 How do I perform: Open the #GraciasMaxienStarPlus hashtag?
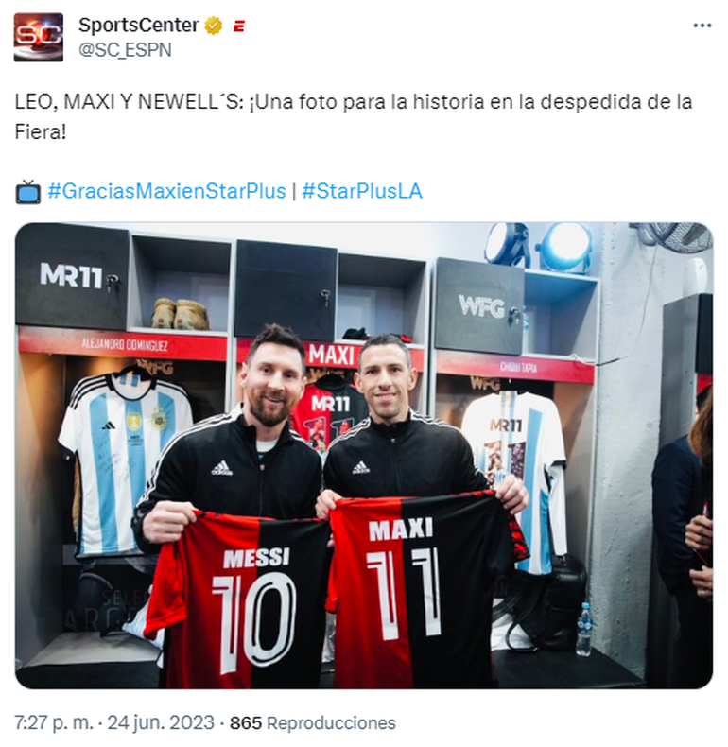pyautogui.click(x=166, y=191)
